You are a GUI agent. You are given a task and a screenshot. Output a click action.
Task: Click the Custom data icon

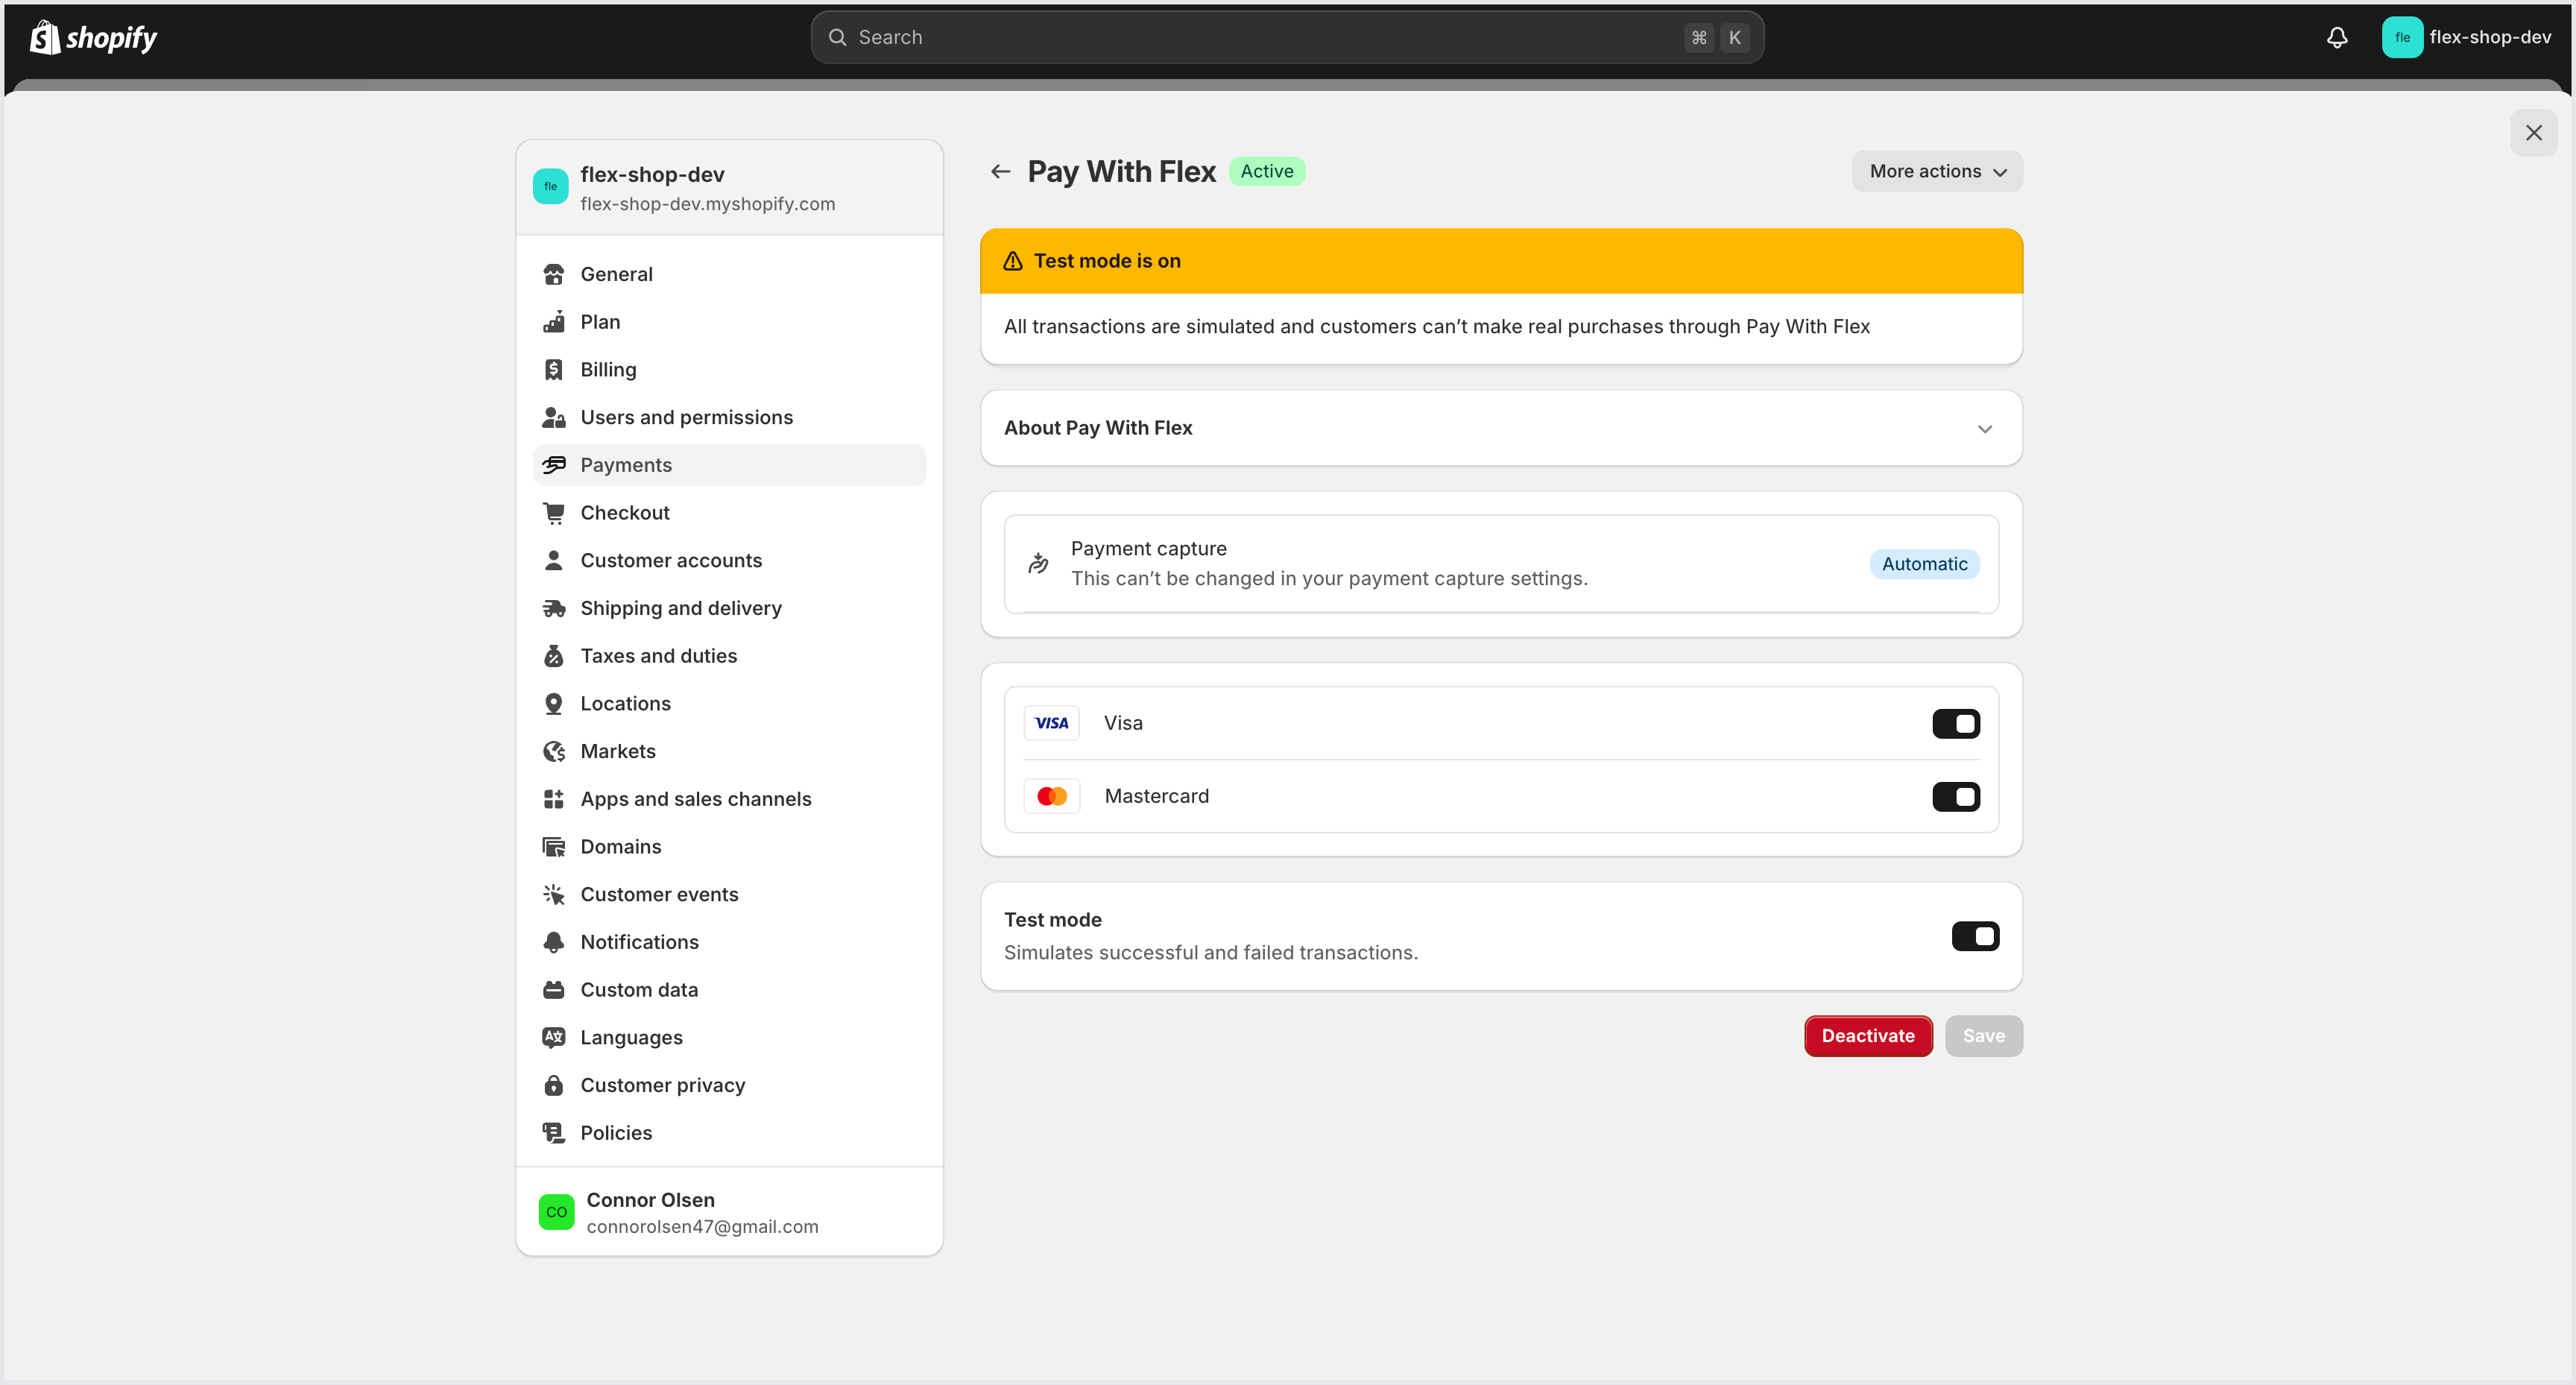(x=553, y=990)
